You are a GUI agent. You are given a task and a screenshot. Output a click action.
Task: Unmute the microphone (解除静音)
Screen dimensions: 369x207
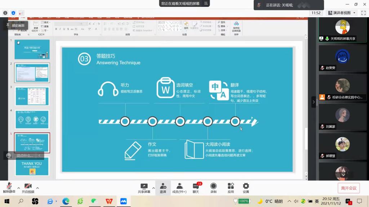pos(9,187)
